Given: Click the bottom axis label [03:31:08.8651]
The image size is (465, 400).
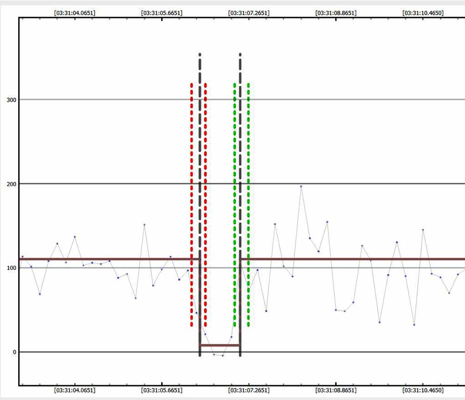Looking at the screenshot, I should pos(336,390).
